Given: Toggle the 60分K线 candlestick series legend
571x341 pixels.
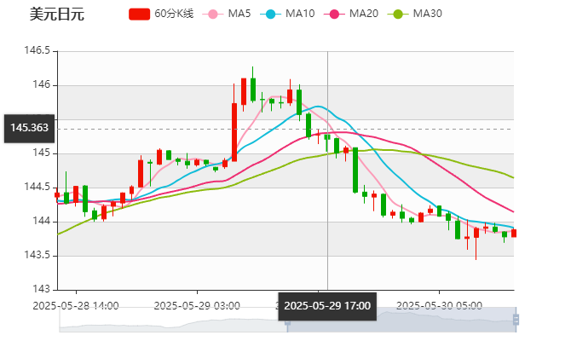Looking at the screenshot, I should click(x=161, y=14).
